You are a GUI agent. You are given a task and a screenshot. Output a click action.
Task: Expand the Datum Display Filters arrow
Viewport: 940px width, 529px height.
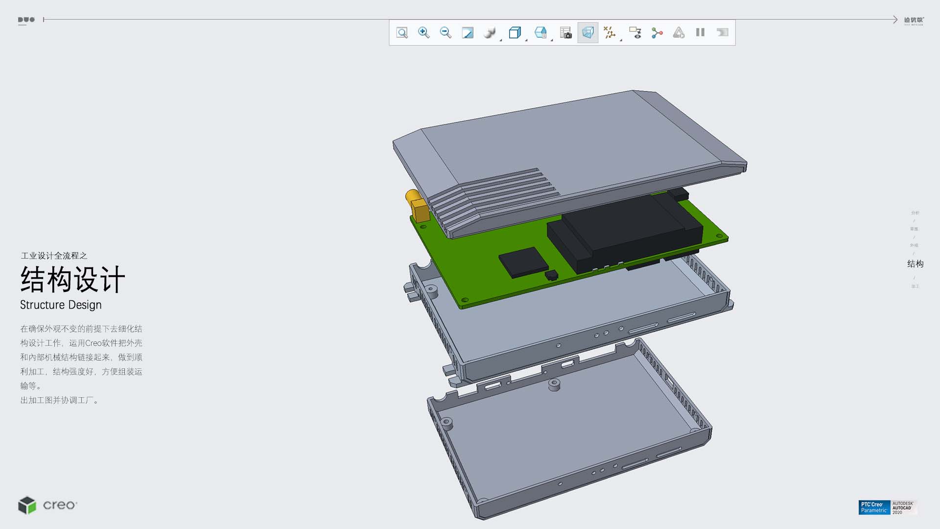tap(621, 40)
